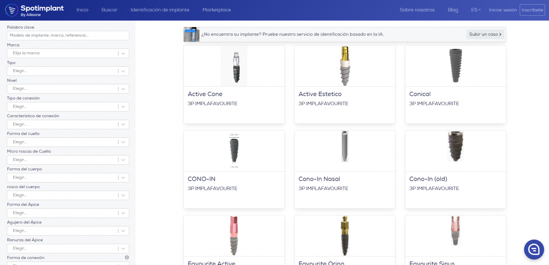The height and width of the screenshot is (265, 549).
Task: Open the Forma del Ápice dropdown
Action: point(68,213)
